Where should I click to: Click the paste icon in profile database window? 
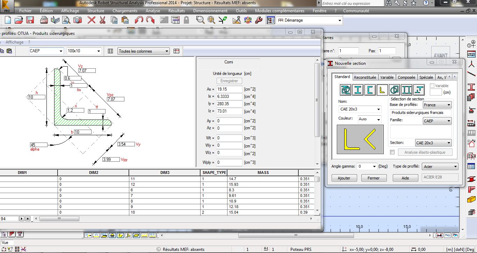(x=9, y=51)
